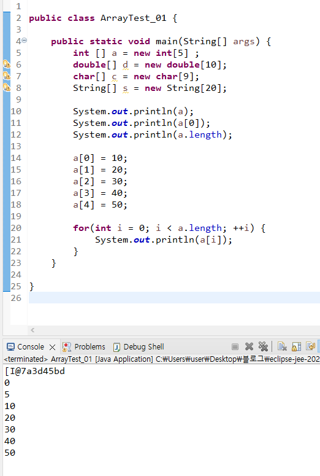Click the editor horizontal scrollbar left arrow
The image size is (320, 476).
[x=32, y=330]
